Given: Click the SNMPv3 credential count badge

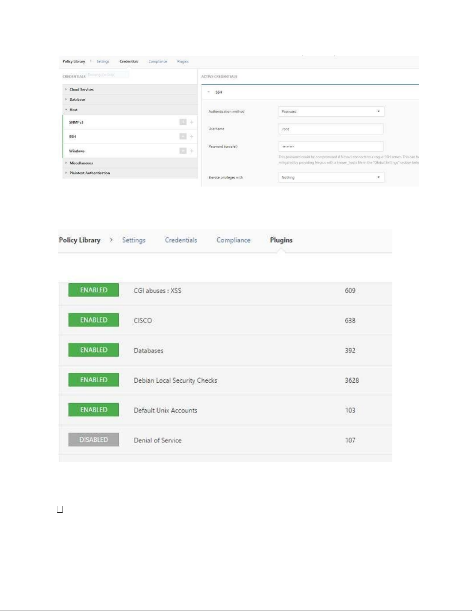Looking at the screenshot, I should click(x=183, y=122).
